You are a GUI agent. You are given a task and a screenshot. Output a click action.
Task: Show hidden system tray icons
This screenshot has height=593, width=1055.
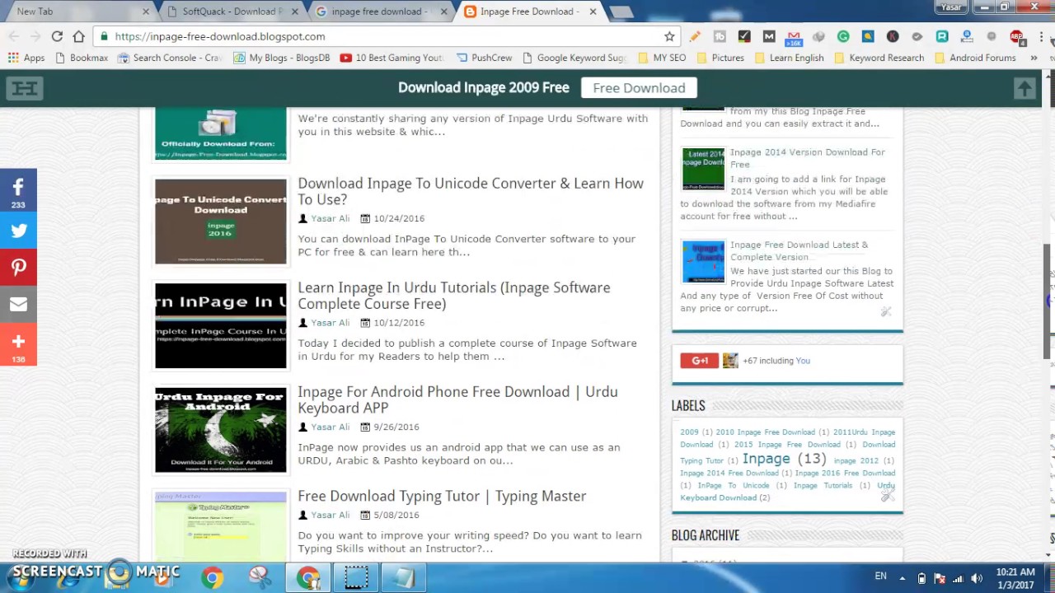[x=903, y=578]
